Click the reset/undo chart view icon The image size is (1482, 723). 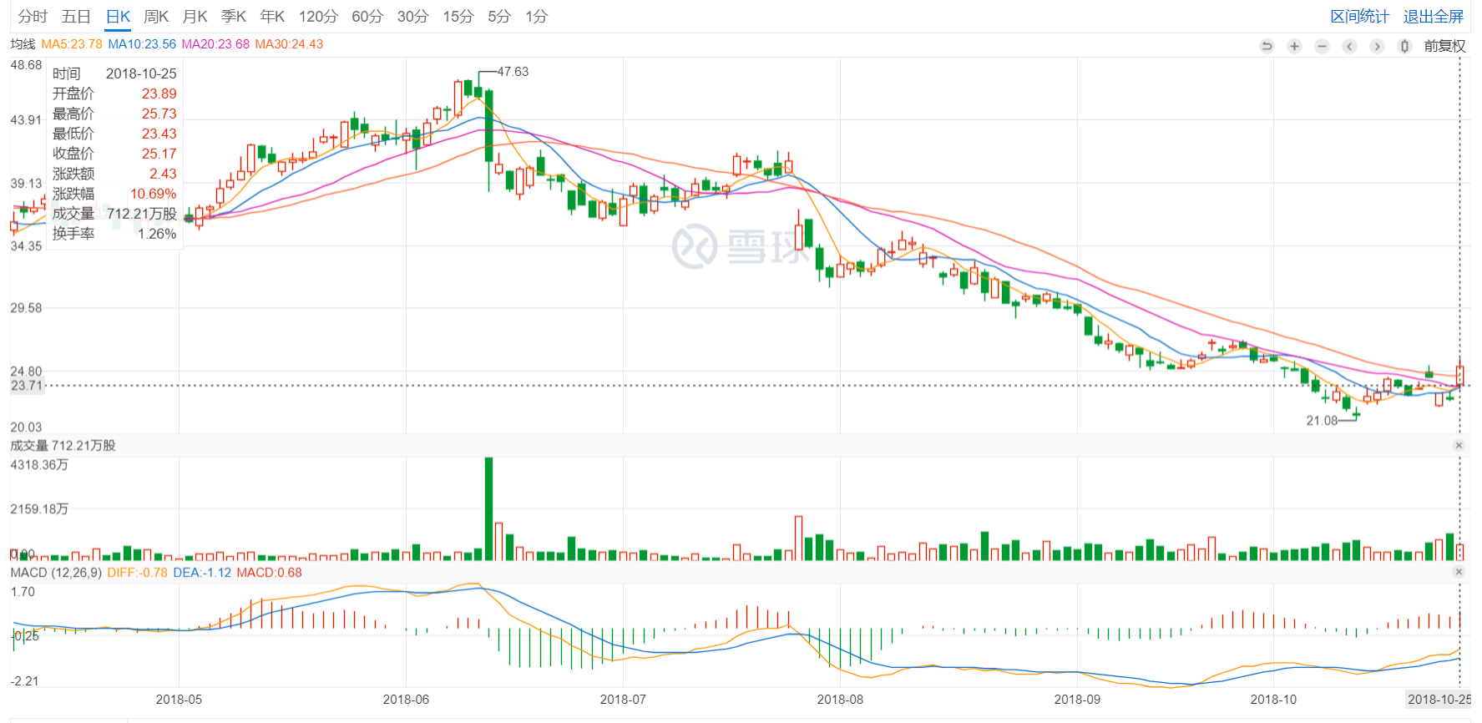1267,46
